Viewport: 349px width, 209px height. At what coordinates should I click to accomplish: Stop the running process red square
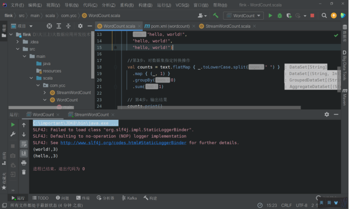(312, 16)
